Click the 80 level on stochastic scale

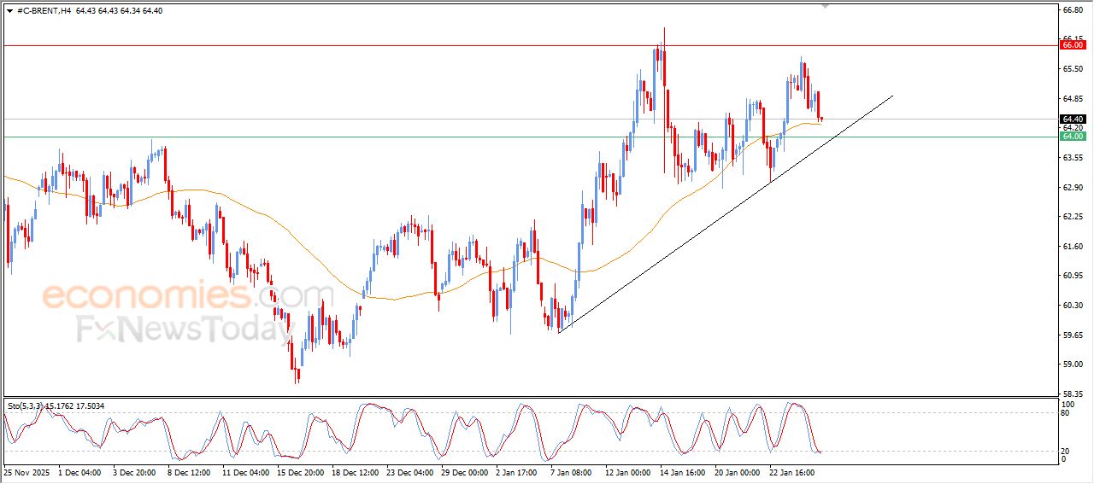point(1065,413)
